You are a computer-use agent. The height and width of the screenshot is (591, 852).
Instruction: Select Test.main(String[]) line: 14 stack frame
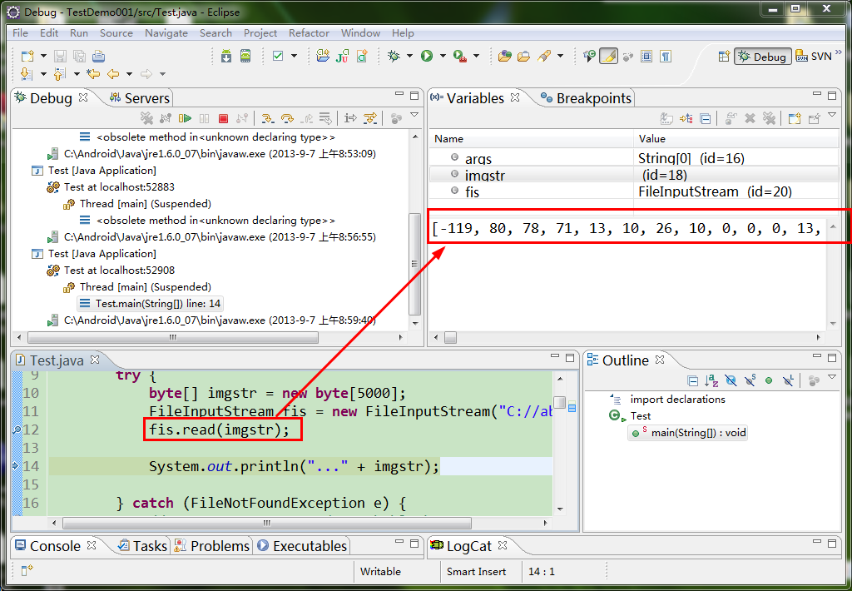point(151,303)
